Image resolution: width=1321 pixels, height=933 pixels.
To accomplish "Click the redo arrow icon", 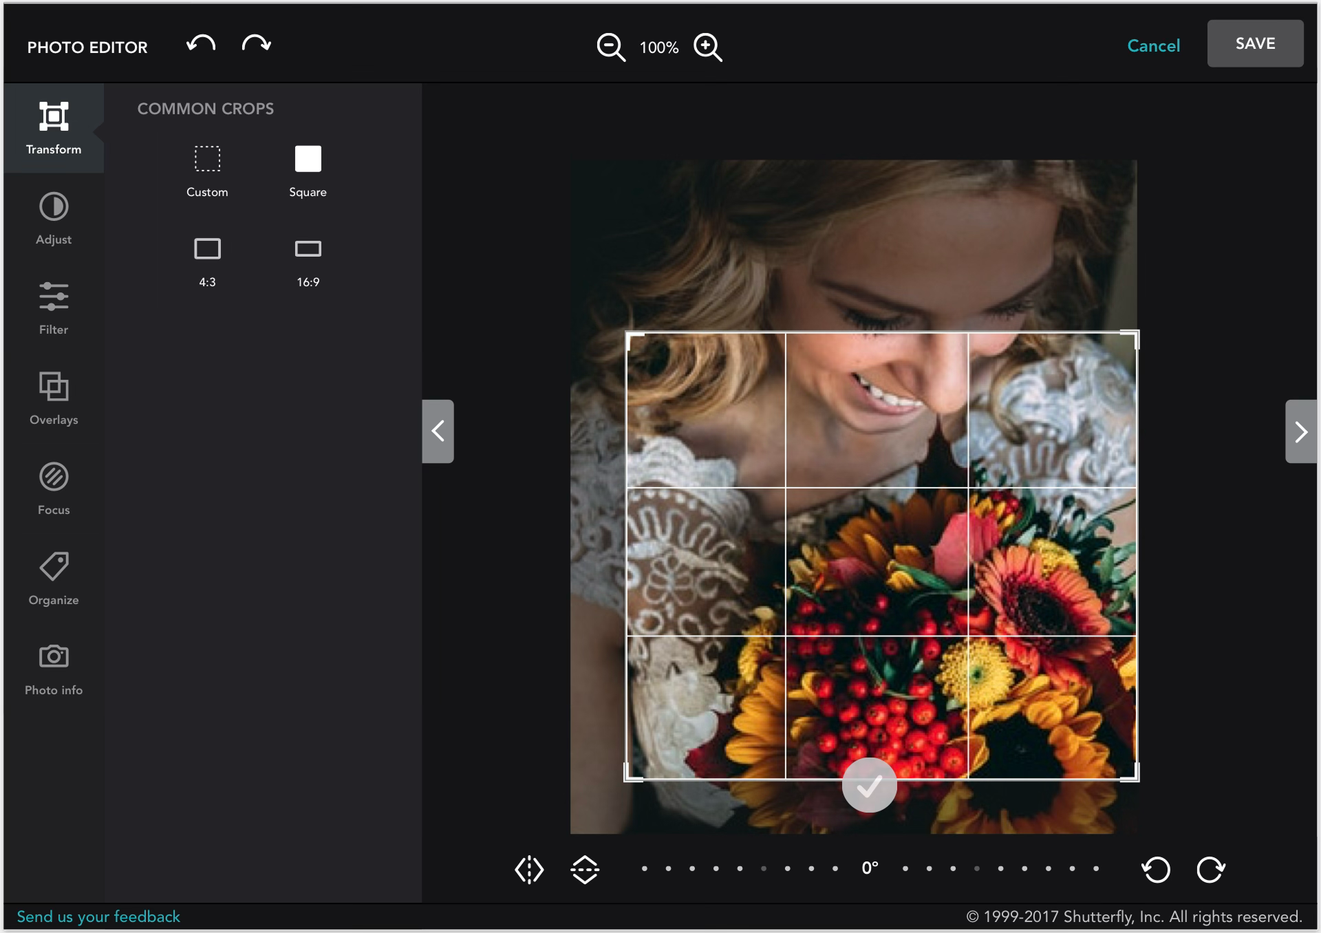I will point(256,45).
